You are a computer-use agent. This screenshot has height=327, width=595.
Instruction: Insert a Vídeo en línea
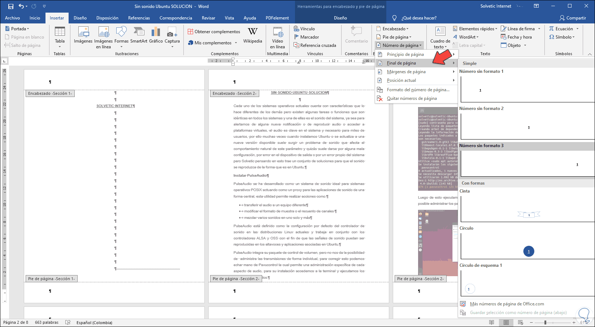(278, 37)
